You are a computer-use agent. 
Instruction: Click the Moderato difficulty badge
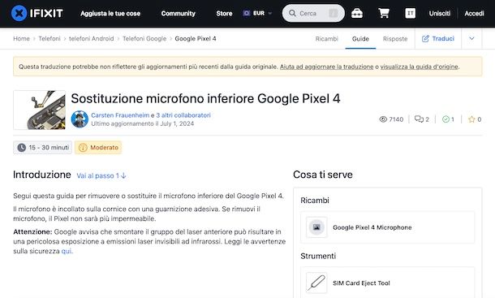tap(98, 148)
